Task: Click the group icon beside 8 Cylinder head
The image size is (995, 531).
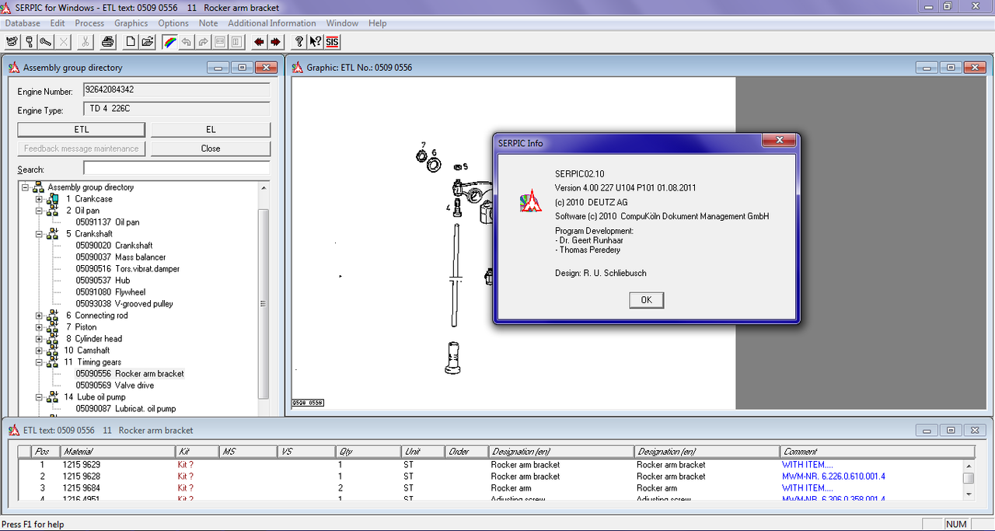Action: point(53,339)
